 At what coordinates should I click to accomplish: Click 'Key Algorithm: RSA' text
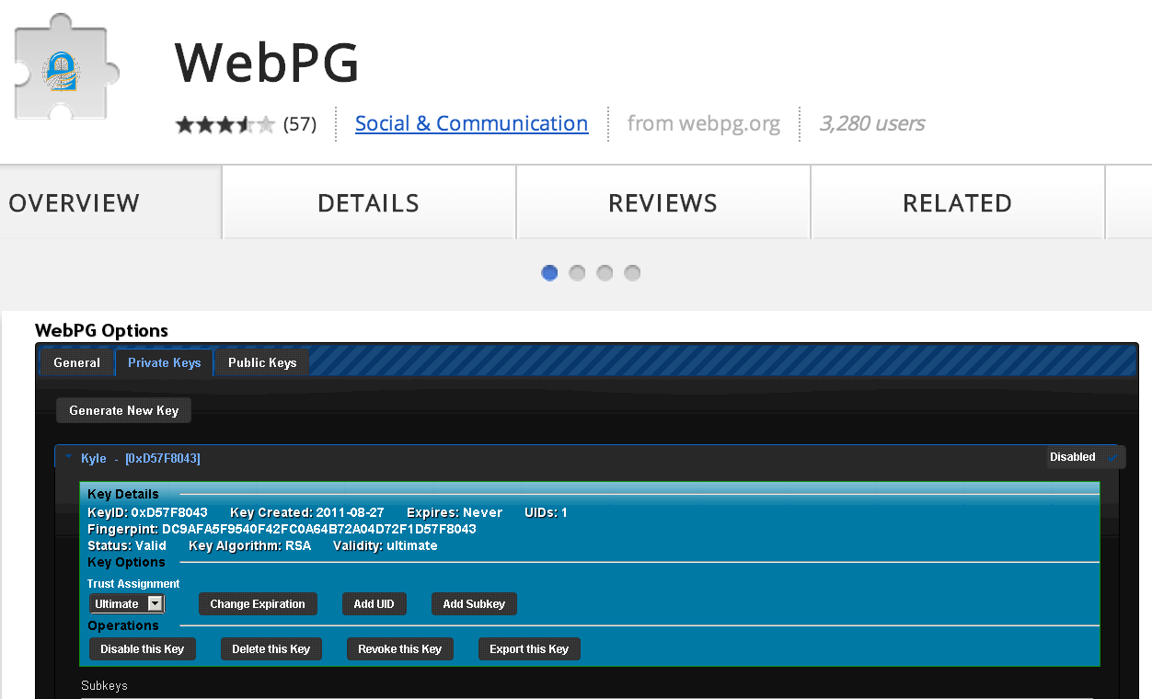(250, 545)
